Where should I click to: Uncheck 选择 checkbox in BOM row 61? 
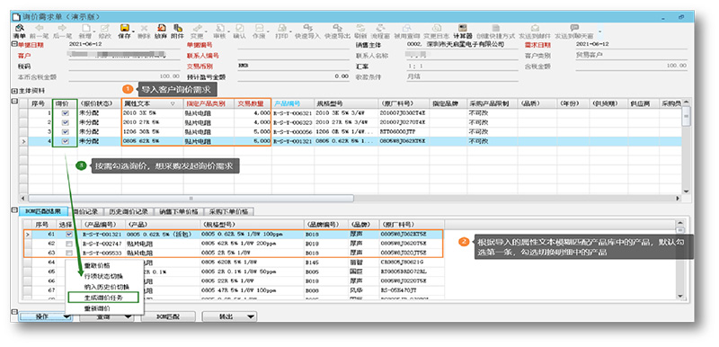pos(69,235)
